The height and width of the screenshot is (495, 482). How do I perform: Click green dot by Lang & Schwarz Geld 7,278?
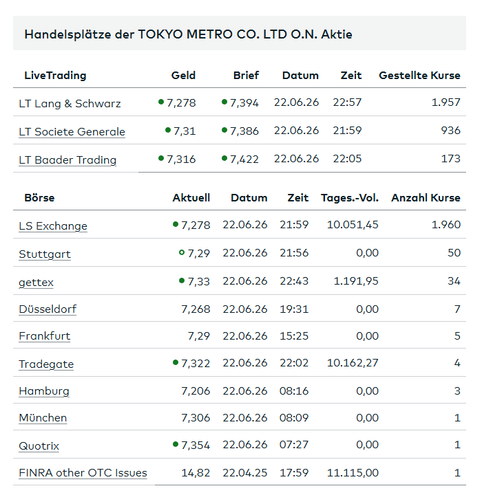pos(161,102)
